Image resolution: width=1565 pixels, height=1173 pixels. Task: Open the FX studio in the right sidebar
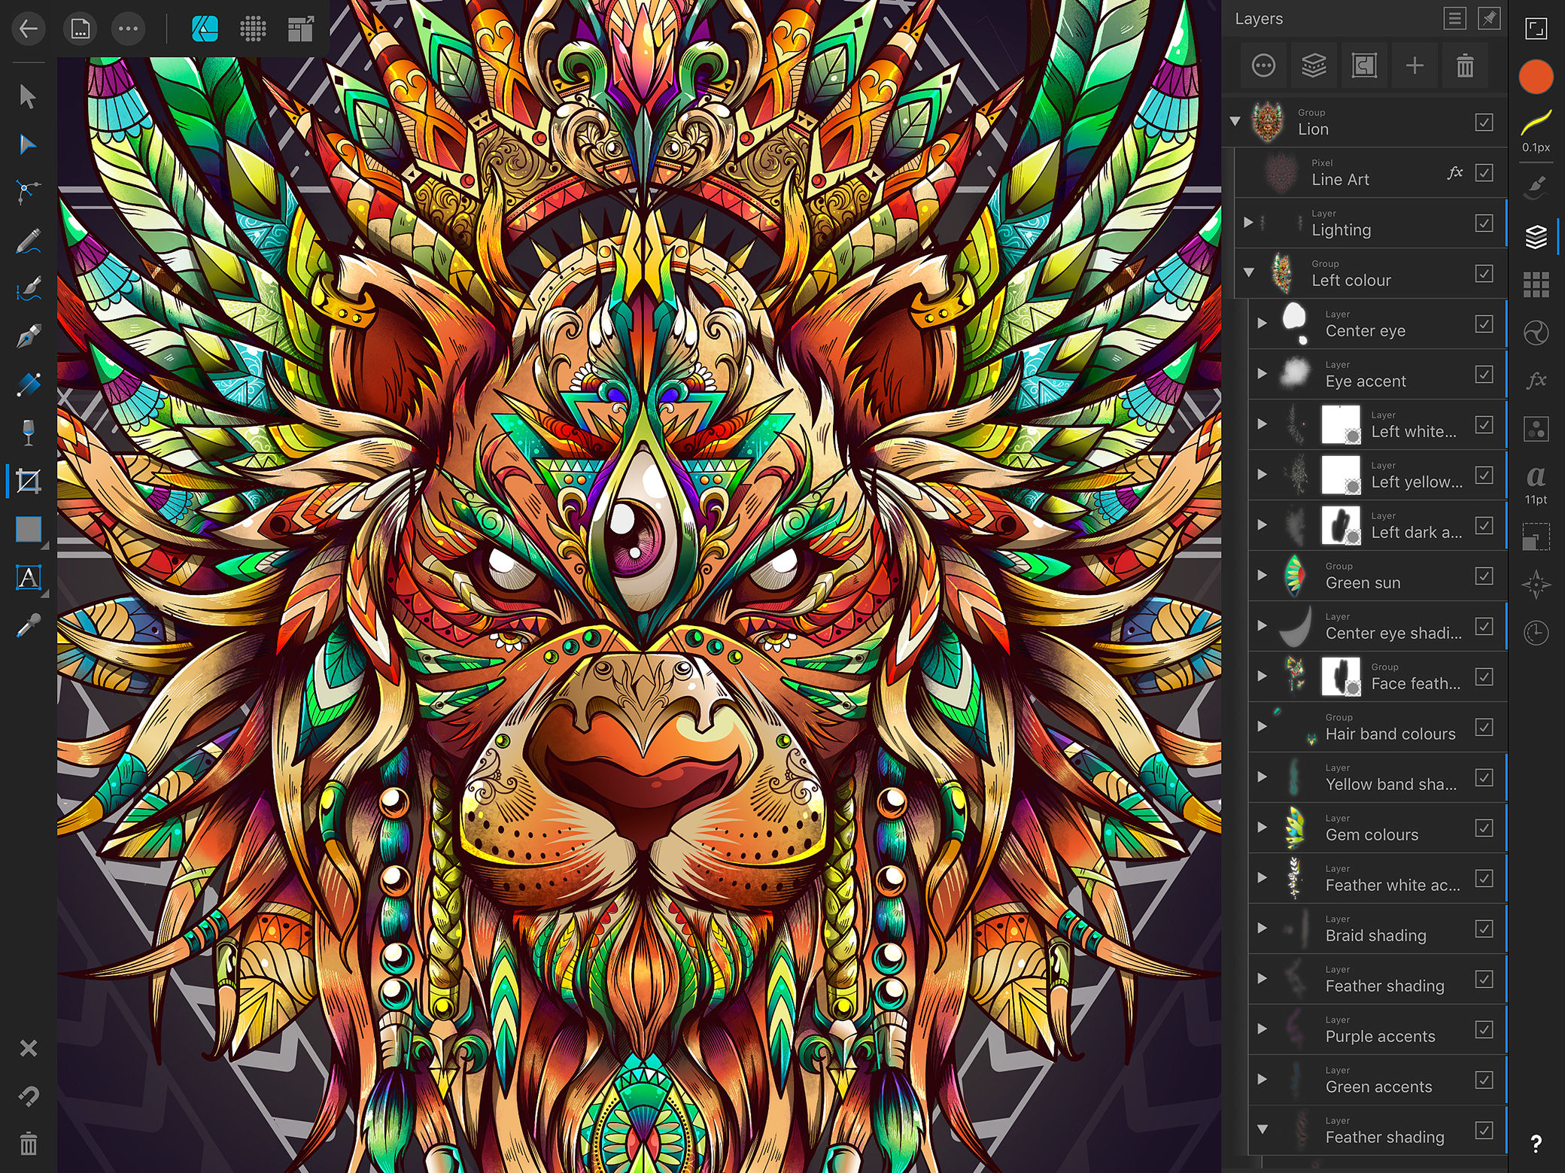click(x=1537, y=381)
